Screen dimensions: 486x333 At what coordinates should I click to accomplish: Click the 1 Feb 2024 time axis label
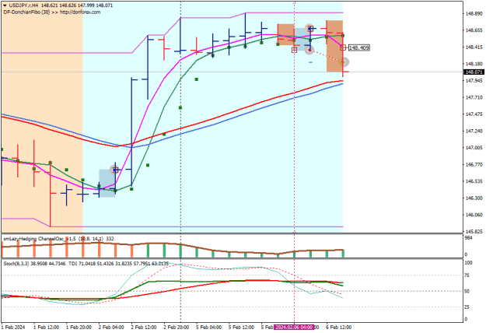13,328
